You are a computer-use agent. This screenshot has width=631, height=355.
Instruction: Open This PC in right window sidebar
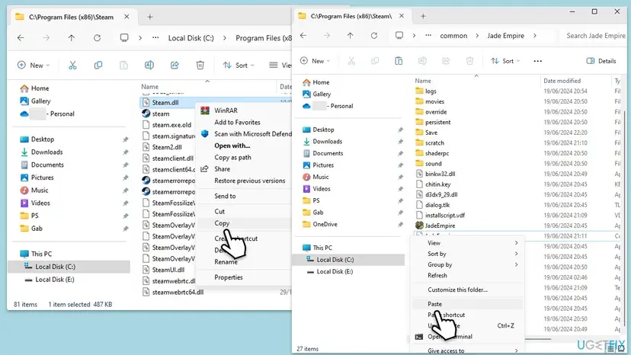pyautogui.click(x=322, y=248)
